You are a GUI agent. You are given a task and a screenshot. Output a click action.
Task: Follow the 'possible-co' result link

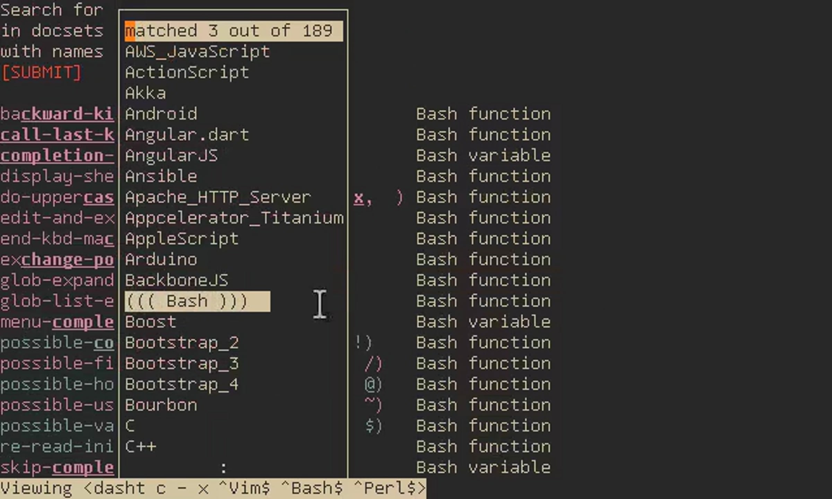(x=57, y=343)
